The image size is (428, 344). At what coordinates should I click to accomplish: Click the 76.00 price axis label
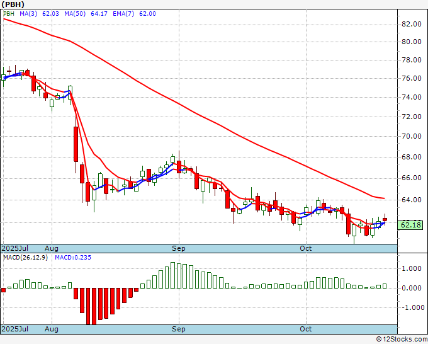(412, 78)
